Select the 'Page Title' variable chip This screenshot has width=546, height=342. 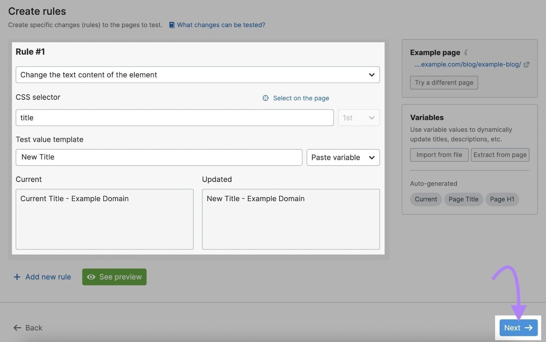coord(463,199)
